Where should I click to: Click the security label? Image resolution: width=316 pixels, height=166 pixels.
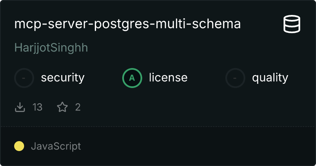tap(62, 78)
